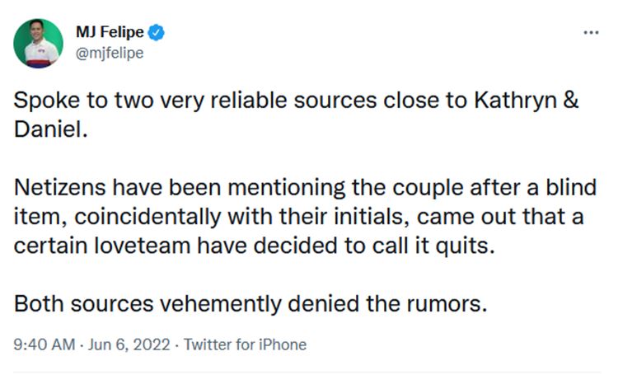The width and height of the screenshot is (618, 375).
Task: Click the word vehemently in the last sentence
Action: [x=220, y=304]
